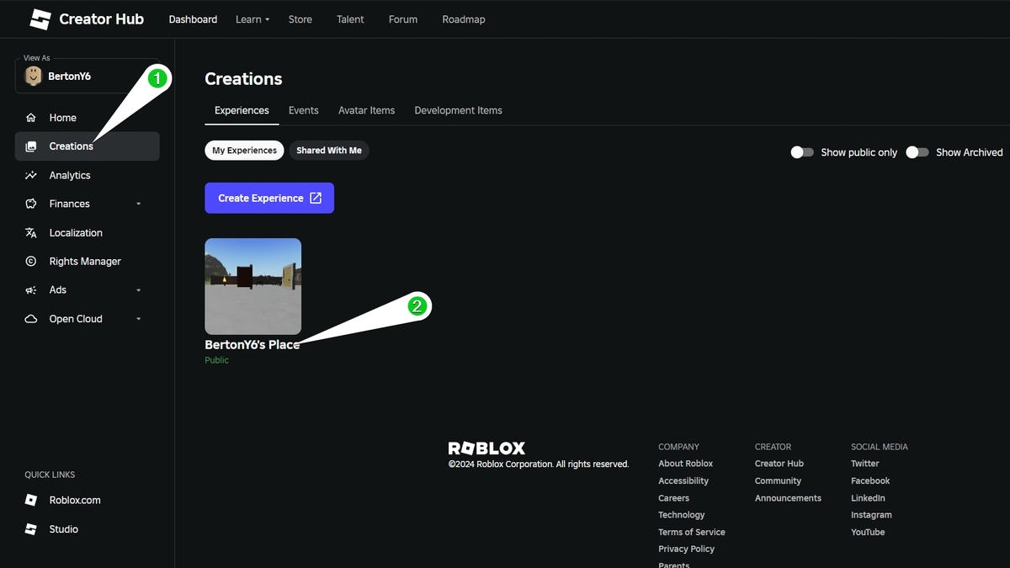
Task: Click the BertonY6 View As avatar
Action: 32,75
